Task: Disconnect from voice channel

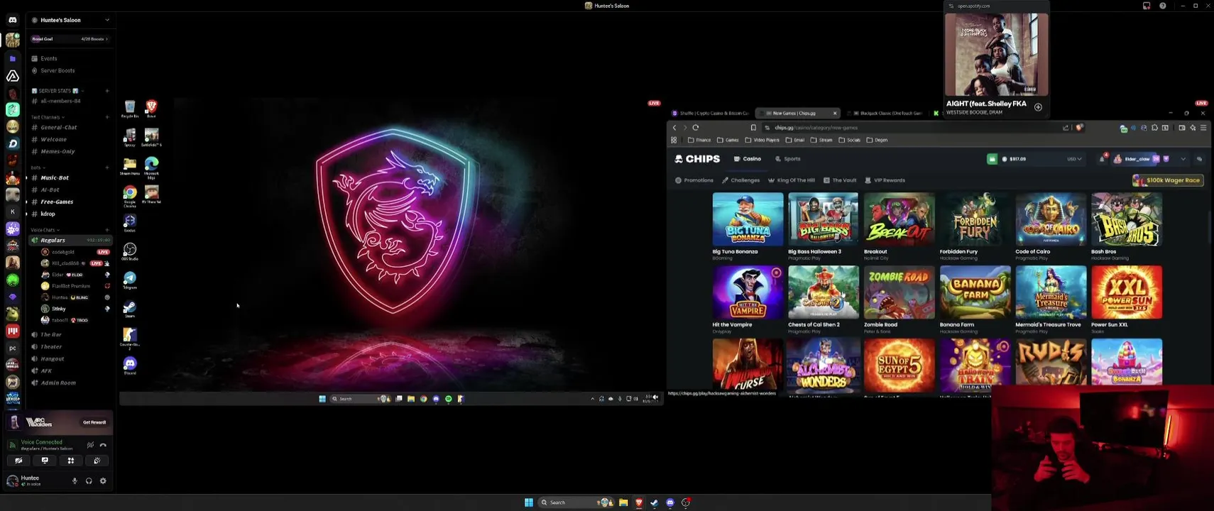Action: 103,445
